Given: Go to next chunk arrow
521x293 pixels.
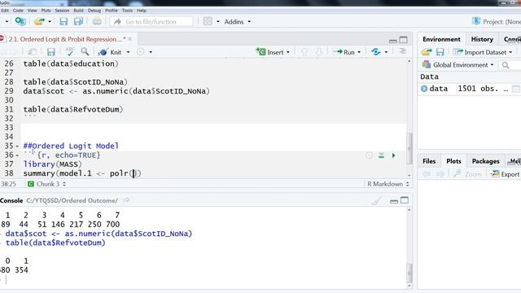Looking at the screenshot, I should tap(318, 52).
